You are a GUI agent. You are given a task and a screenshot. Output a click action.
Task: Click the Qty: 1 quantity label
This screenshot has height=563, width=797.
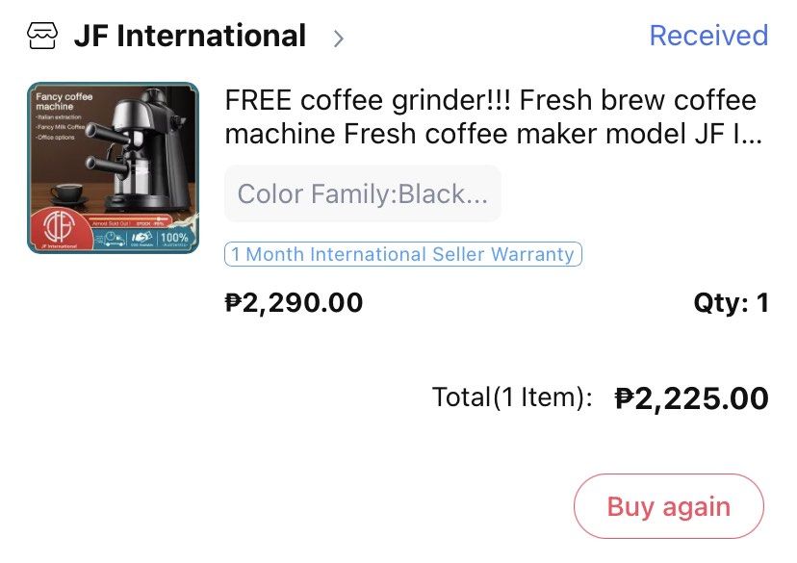click(x=731, y=303)
